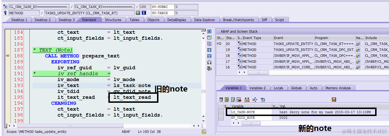Click the second variable table toolbar icon

pyautogui.click(x=227, y=99)
